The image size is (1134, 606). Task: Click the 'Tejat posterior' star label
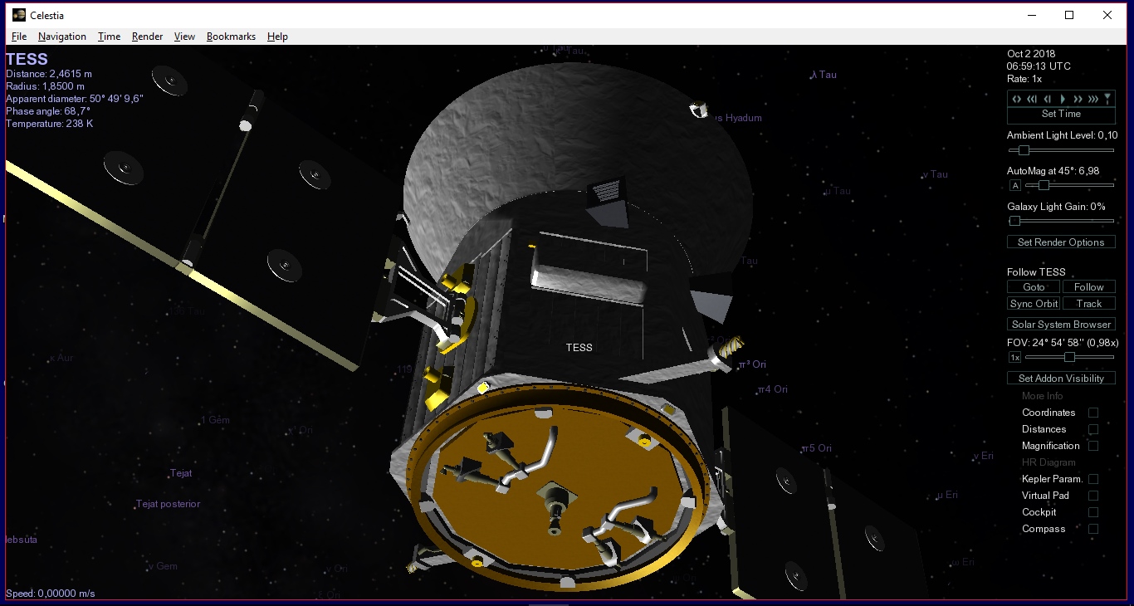point(169,504)
